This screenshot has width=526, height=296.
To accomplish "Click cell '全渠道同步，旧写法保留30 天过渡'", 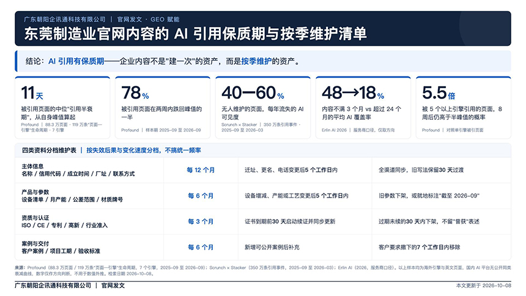I will tap(421, 170).
